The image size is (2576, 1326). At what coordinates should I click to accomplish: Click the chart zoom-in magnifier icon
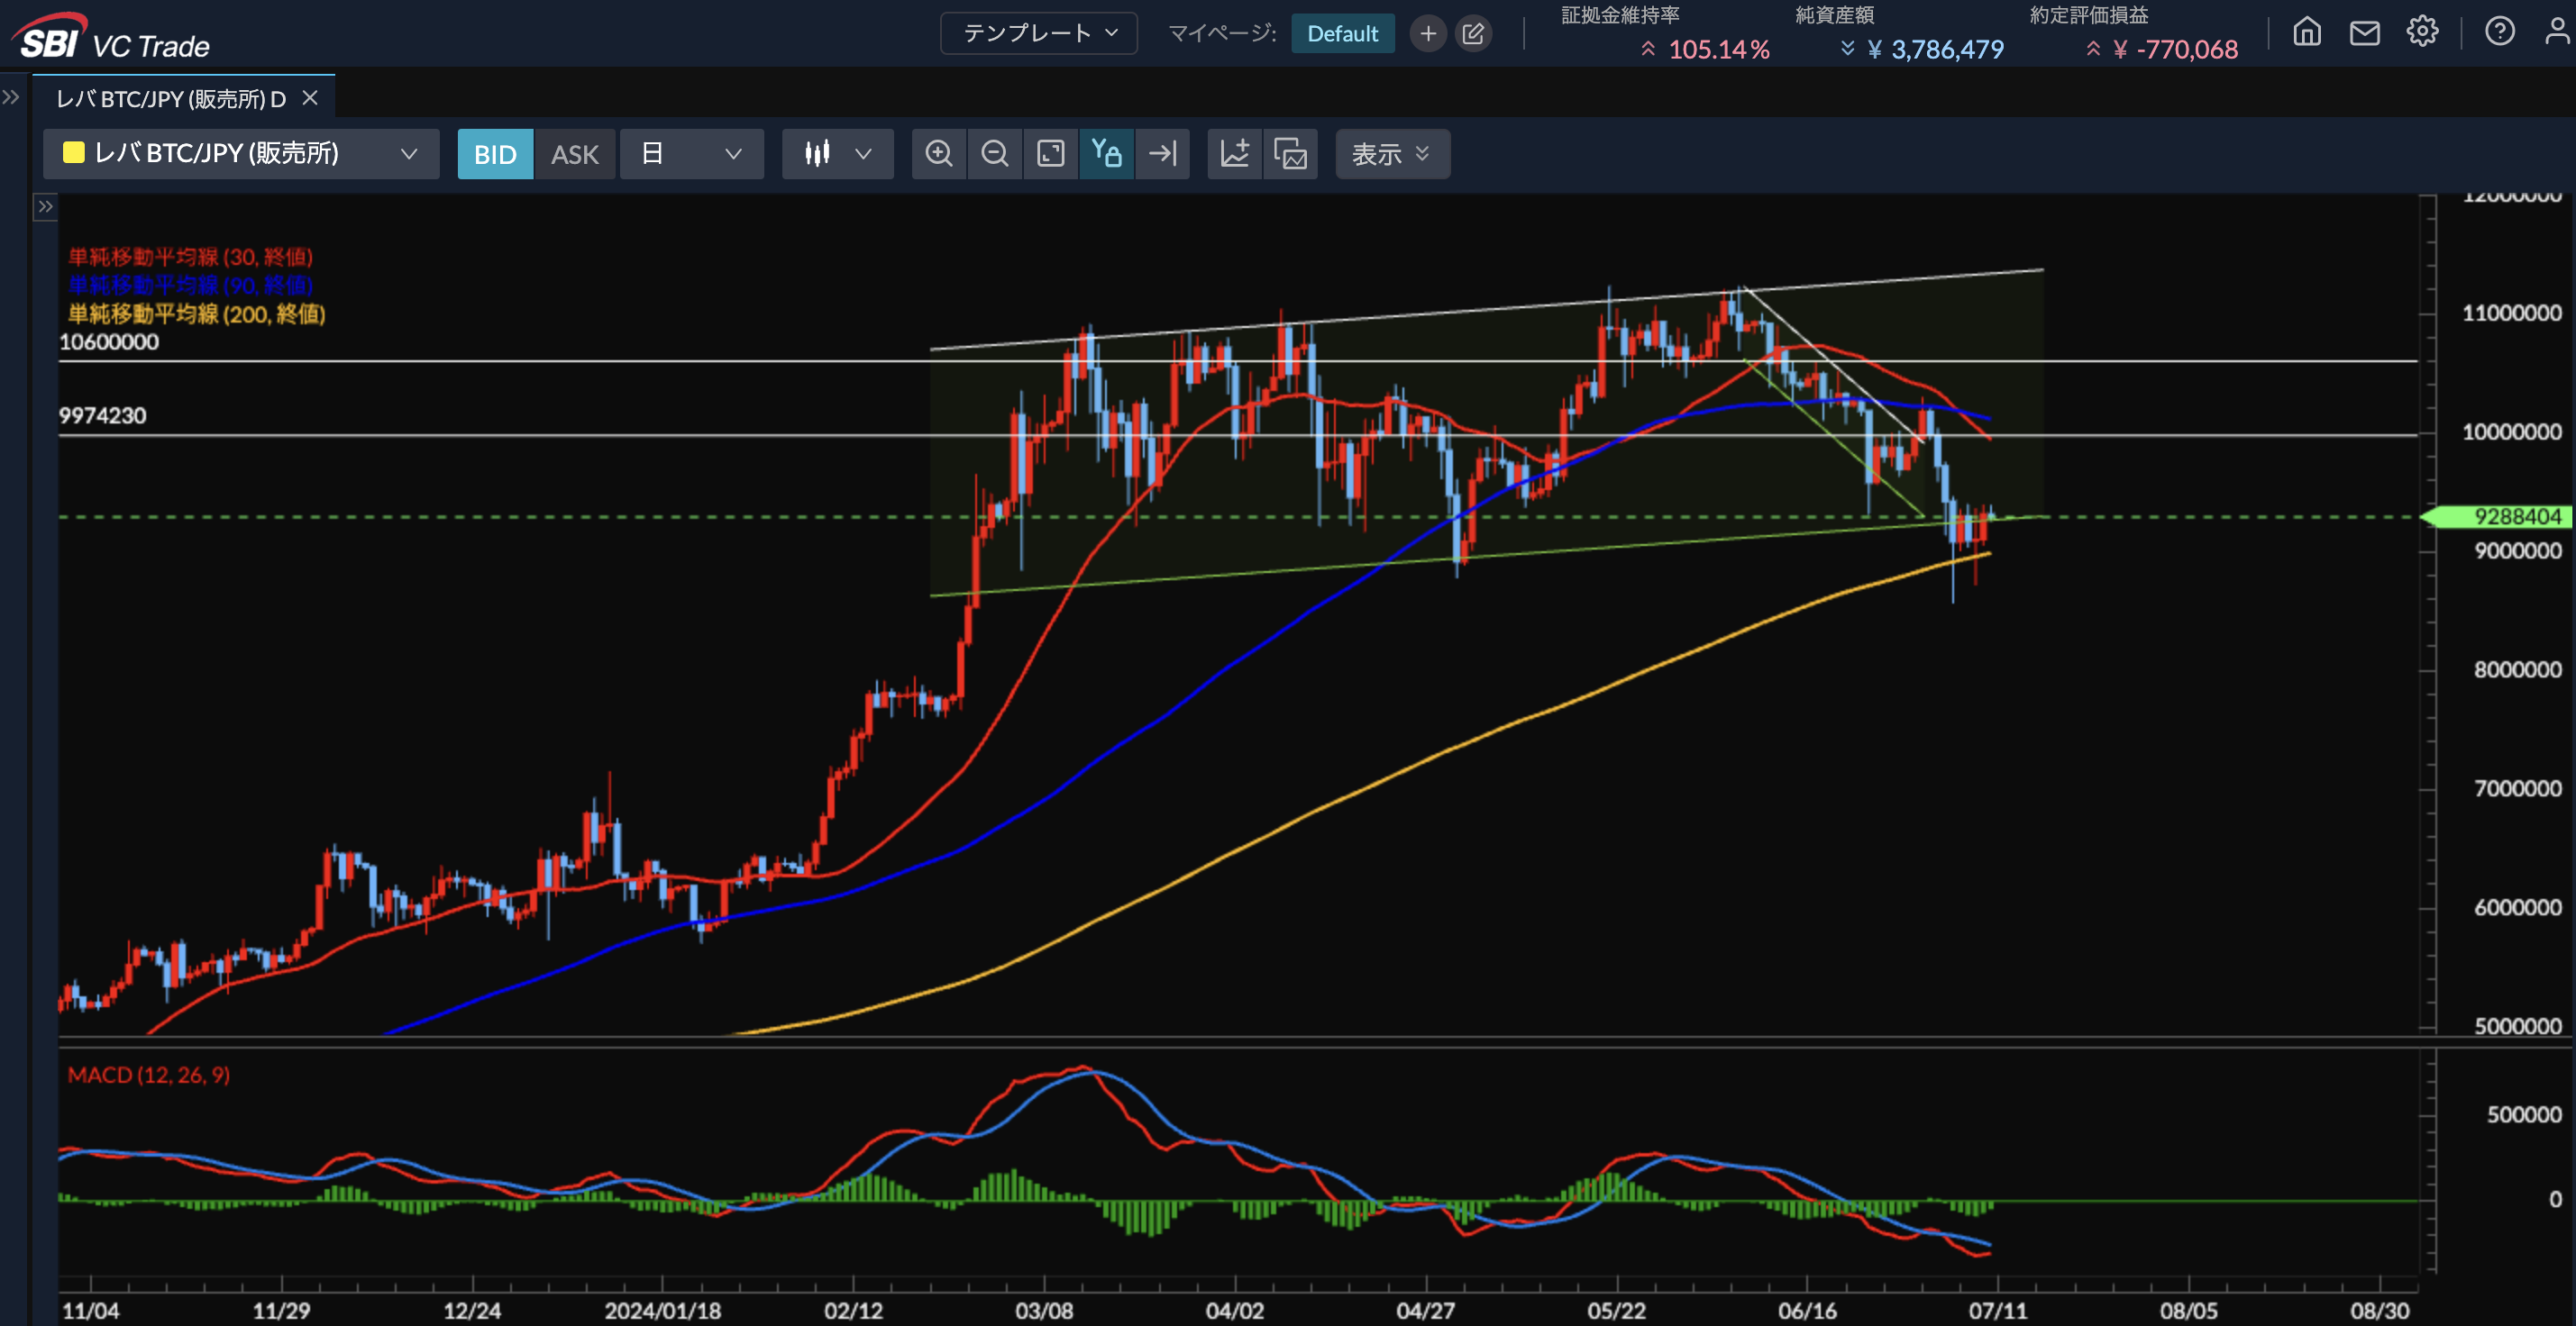938,154
